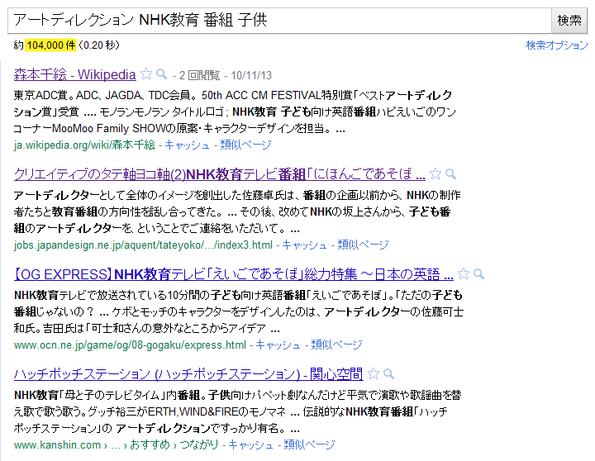Screen dimensions: 595x461
Task: Preview the 森本千絵 Wikipedia result with magnifier
Action: tap(162, 74)
